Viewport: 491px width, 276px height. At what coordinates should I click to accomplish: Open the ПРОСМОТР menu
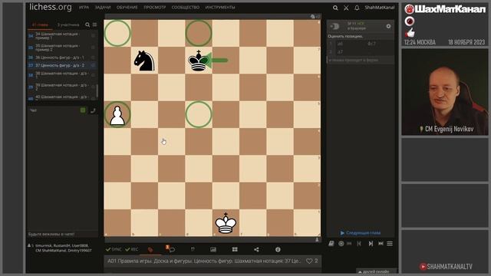tap(155, 7)
